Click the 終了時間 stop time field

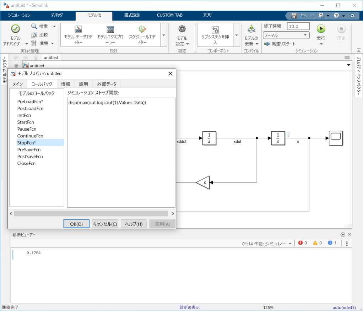298,26
